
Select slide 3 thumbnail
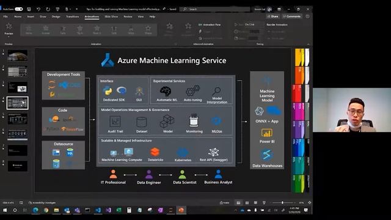pos(18,87)
